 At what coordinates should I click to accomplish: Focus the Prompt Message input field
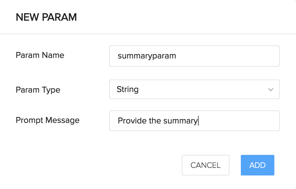click(x=195, y=121)
